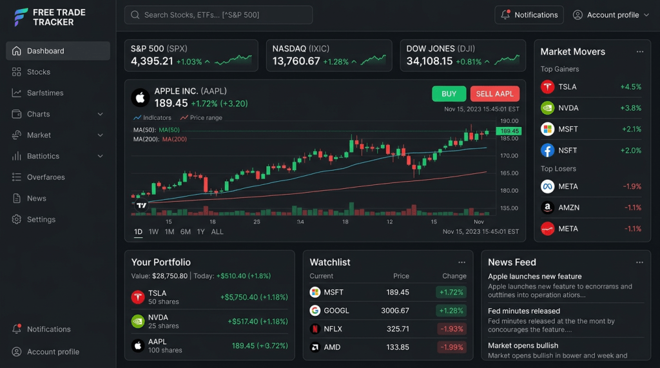Screen dimensions: 660x368
Task: Click the -1.93% change badge for NFLX
Action: click(x=451, y=329)
